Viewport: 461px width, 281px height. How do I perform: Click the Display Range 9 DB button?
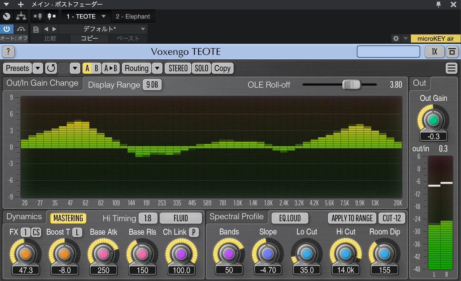[x=152, y=85]
